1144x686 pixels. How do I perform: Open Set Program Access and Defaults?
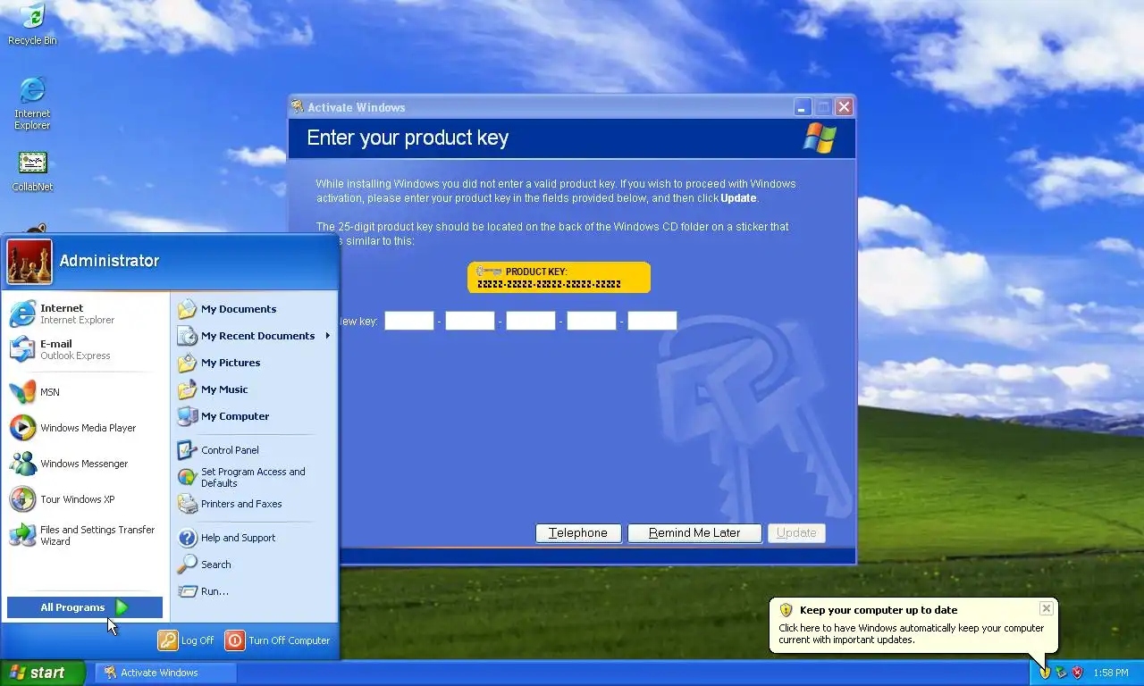coord(254,477)
